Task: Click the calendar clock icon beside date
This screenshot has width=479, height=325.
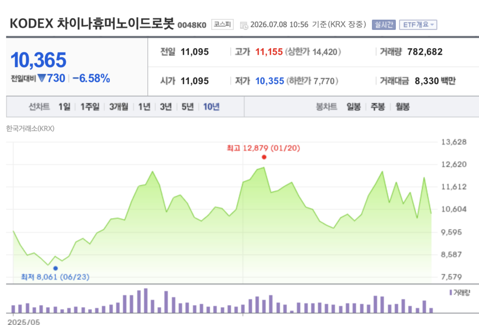Action: click(244, 25)
